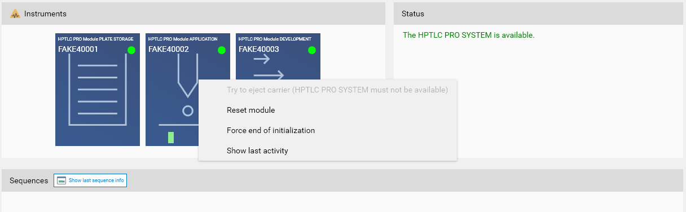Screen dimensions: 686x212
Task: Click the plate storage rack icon
Action: pos(98,94)
